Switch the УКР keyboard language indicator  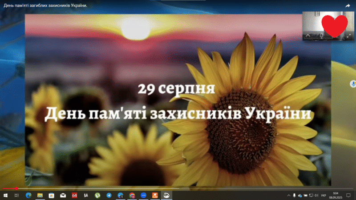coord(324,195)
